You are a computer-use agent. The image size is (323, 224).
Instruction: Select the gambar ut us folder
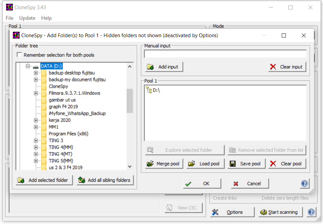tap(62, 100)
